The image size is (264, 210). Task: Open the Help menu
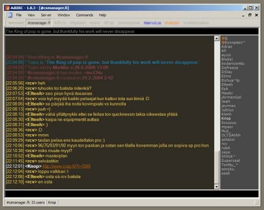click(102, 15)
